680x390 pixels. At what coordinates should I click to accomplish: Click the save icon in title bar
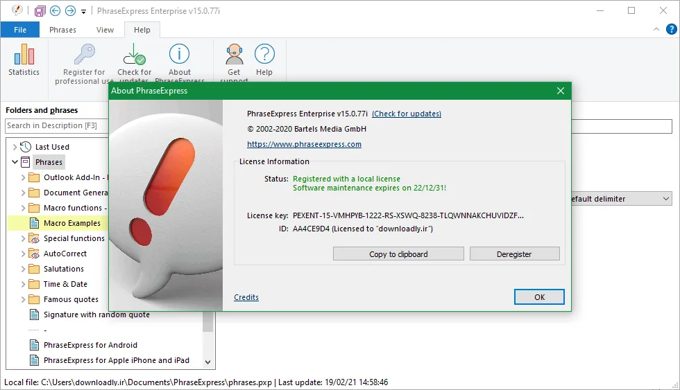click(40, 11)
